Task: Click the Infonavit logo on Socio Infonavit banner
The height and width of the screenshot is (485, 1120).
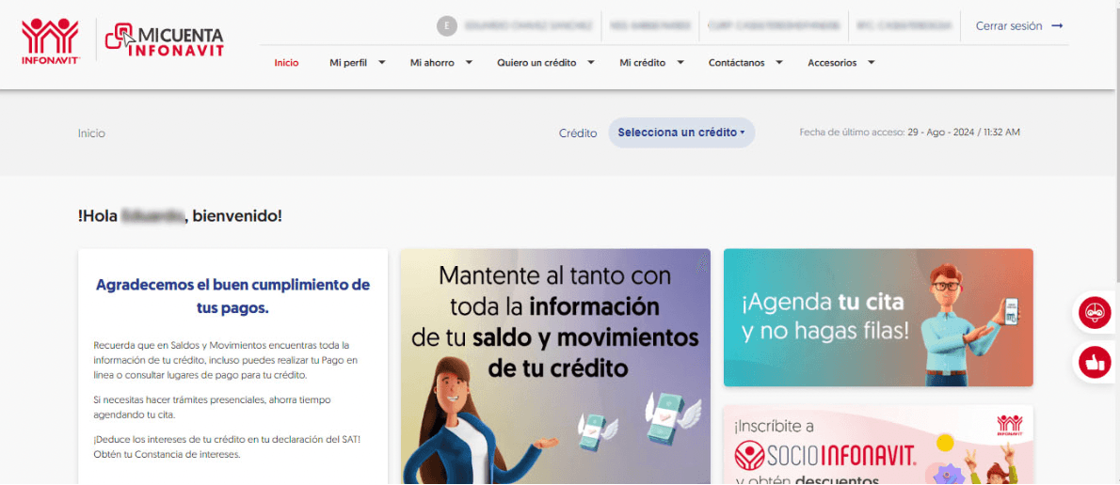Action: pyautogui.click(x=1009, y=425)
